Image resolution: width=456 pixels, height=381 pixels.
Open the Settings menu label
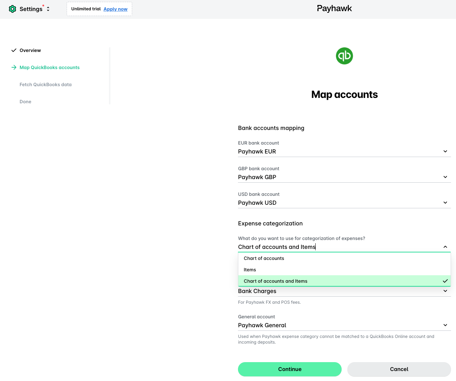click(x=31, y=9)
